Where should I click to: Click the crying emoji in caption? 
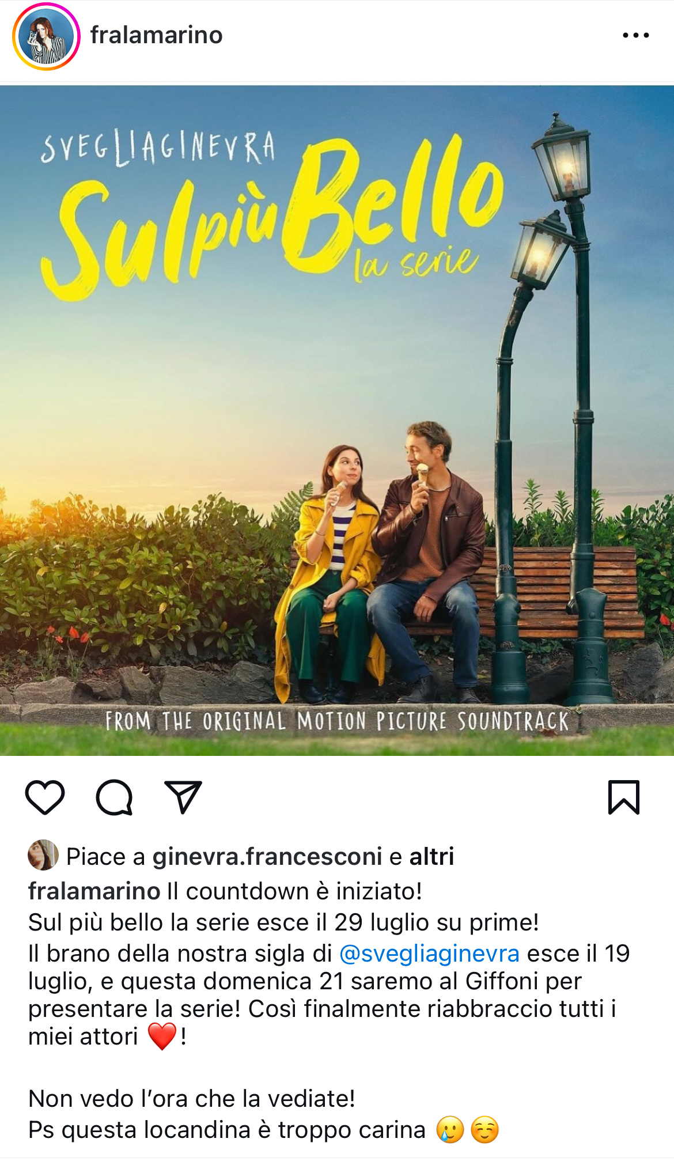click(450, 1130)
